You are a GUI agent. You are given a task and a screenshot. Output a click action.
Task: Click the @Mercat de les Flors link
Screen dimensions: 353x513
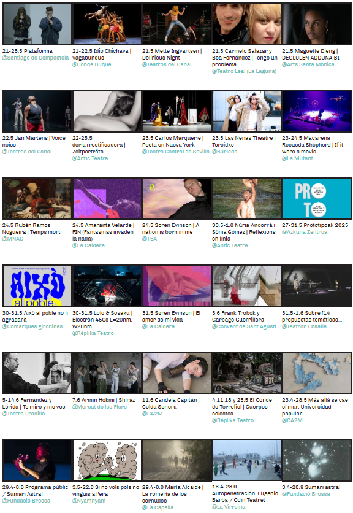99,407
